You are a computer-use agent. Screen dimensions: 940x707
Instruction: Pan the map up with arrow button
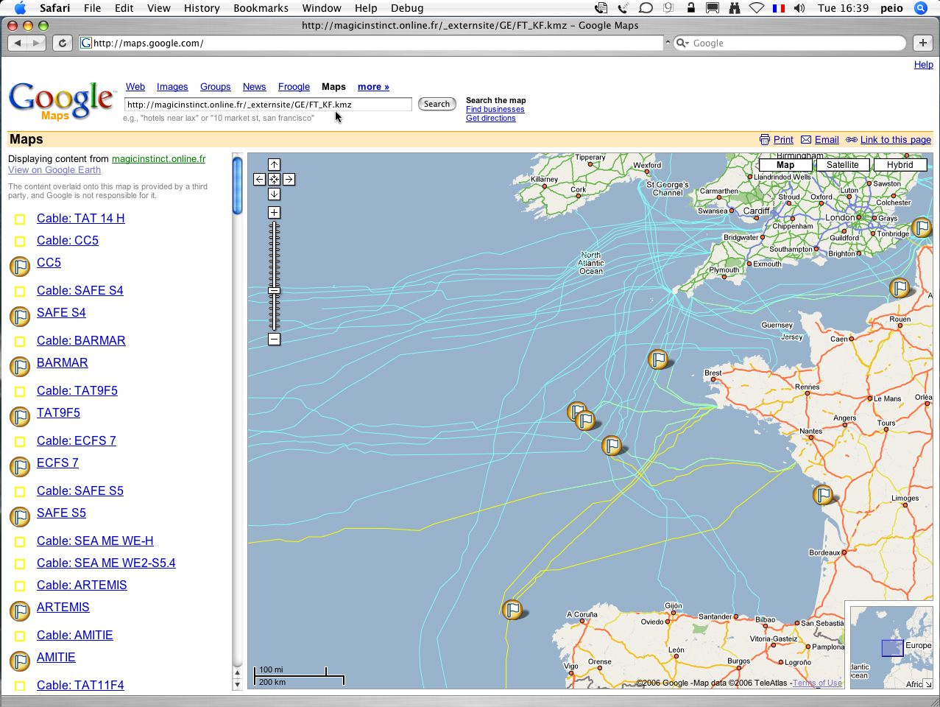pyautogui.click(x=274, y=164)
